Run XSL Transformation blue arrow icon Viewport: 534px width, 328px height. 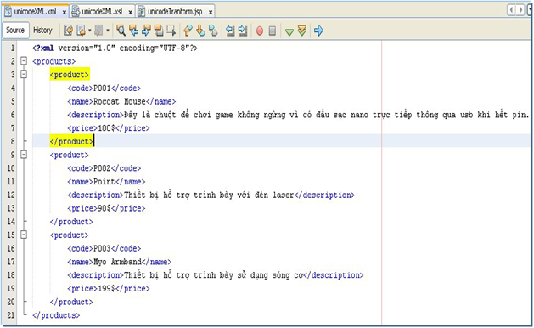tap(318, 31)
